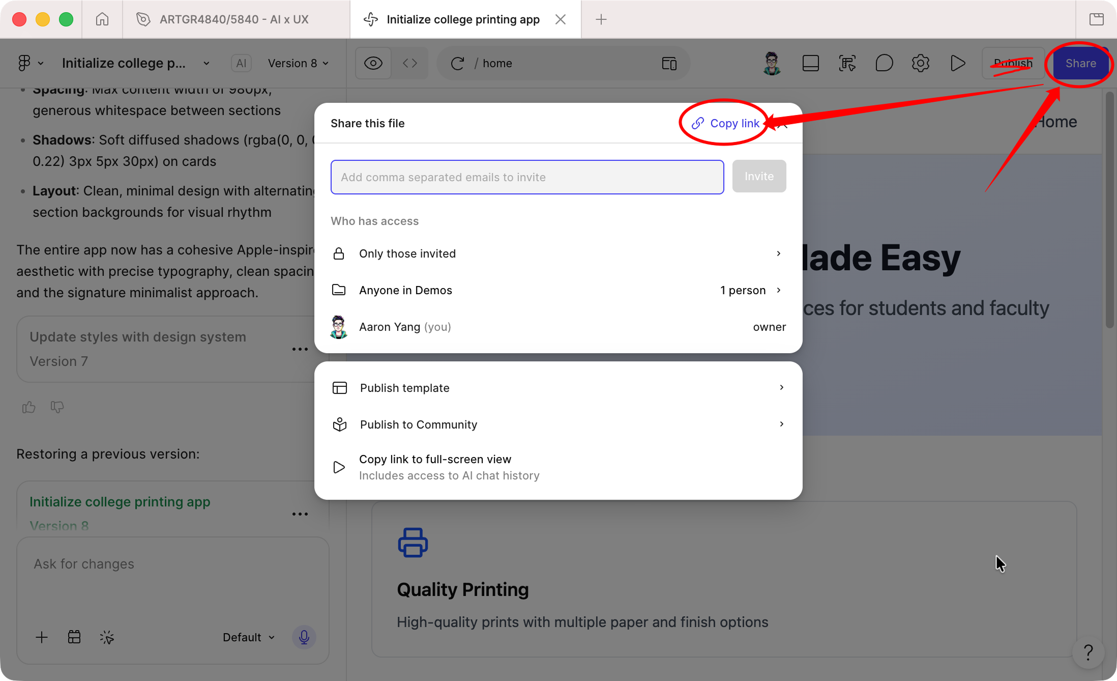Open the Default model dropdown

(249, 637)
